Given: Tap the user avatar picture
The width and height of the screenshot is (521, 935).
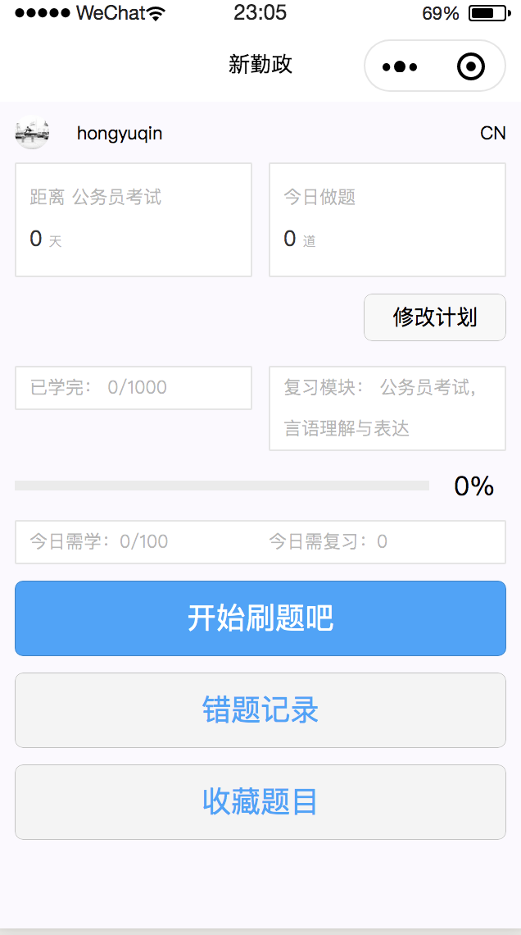Looking at the screenshot, I should (32, 133).
